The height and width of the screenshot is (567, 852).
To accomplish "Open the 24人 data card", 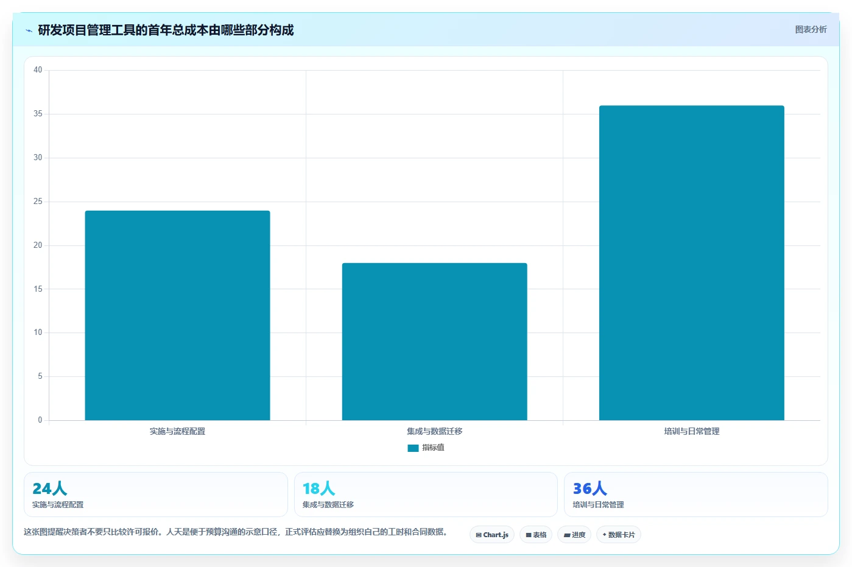I will 155,495.
